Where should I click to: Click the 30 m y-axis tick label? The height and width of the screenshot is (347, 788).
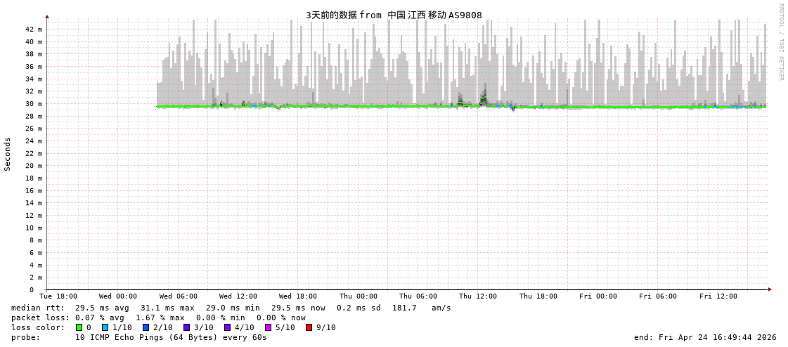coord(34,104)
